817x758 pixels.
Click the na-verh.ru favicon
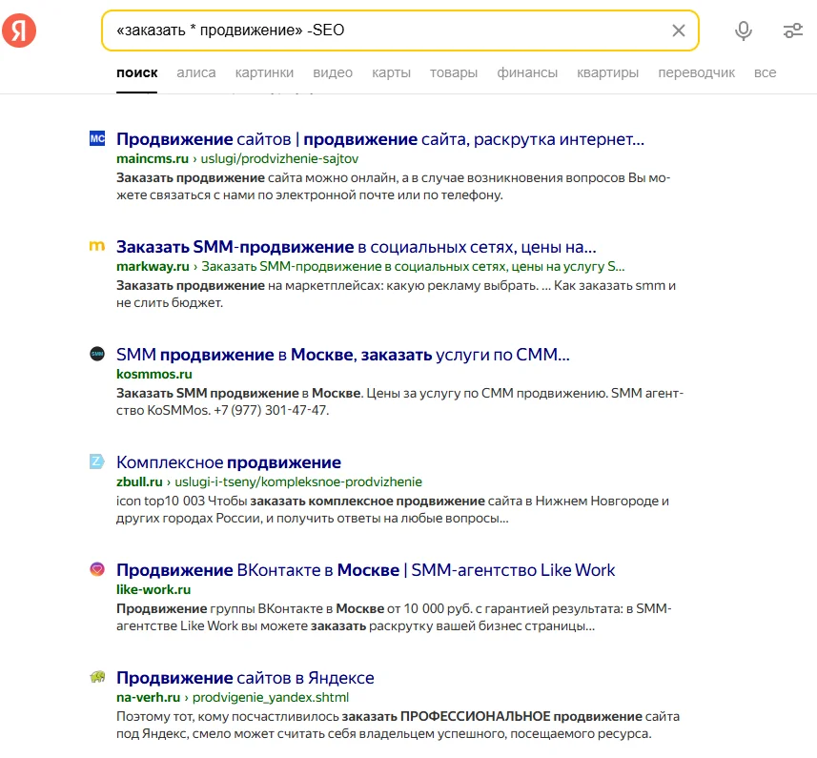(x=96, y=678)
